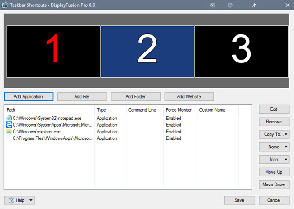The image size is (294, 209).
Task: Click the Add Folder button
Action: [x=136, y=97]
